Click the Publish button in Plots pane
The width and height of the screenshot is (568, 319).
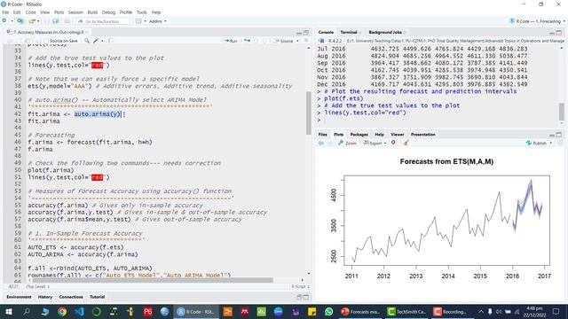(x=536, y=144)
